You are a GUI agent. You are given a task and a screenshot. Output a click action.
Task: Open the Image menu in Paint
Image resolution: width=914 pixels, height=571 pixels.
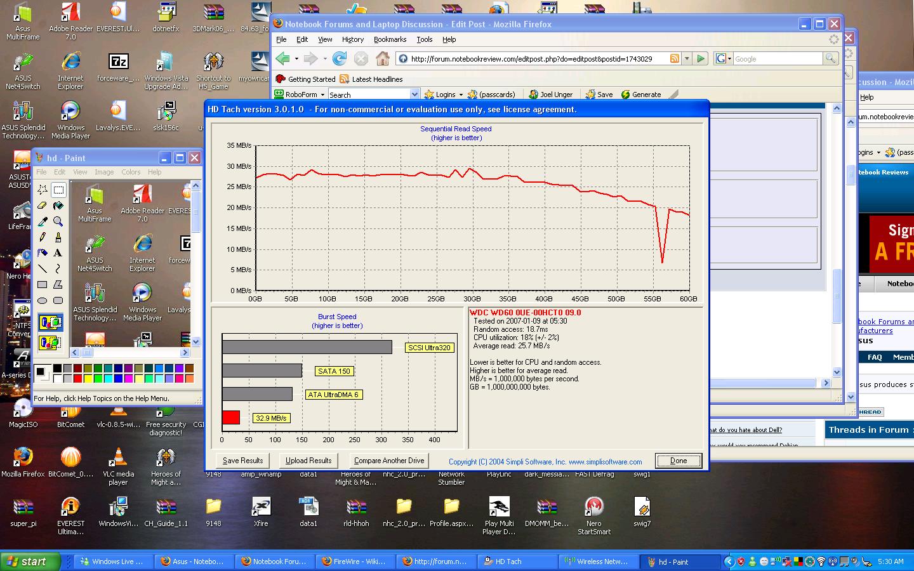(x=104, y=172)
